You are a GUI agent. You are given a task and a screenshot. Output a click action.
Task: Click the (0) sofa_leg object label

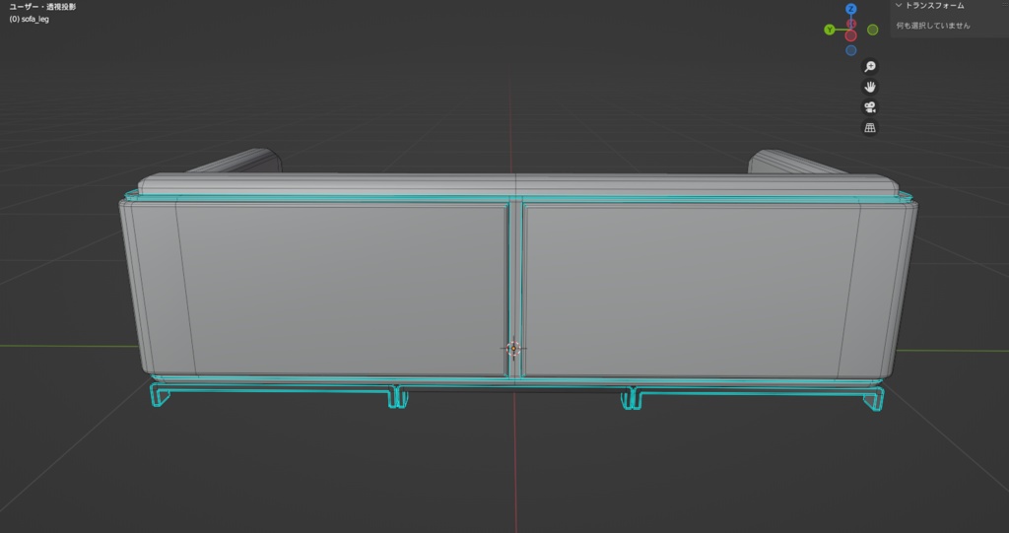(29, 20)
